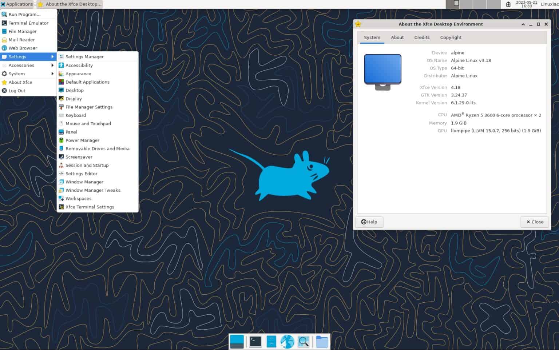Expand the Settings submenu arrow
559x350 pixels.
[53, 57]
